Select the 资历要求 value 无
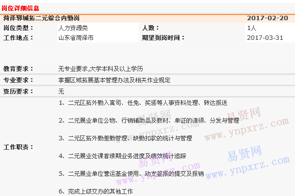295x196 pixels. coord(61,92)
